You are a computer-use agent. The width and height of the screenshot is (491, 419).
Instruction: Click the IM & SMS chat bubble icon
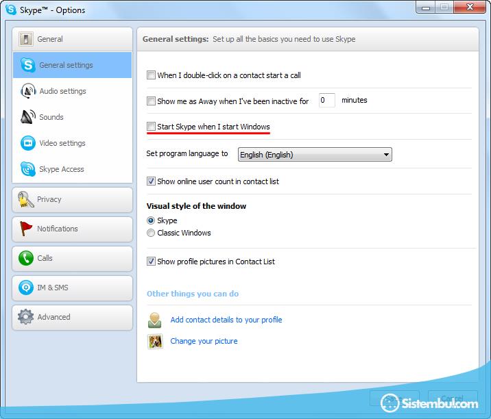(x=25, y=288)
